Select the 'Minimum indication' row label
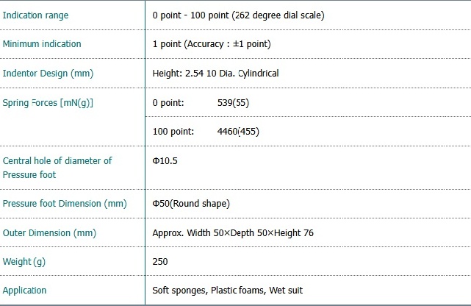Viewport: 471px width, 306px height. pos(42,44)
